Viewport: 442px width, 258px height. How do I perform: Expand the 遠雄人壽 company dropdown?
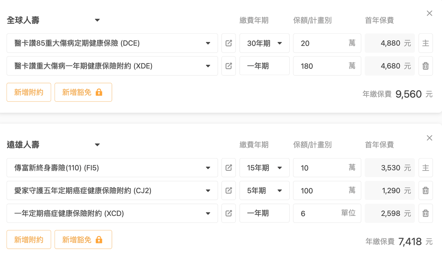[97, 145]
